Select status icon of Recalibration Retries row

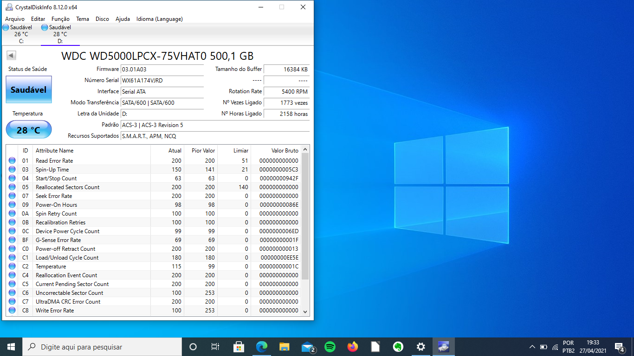(12, 222)
